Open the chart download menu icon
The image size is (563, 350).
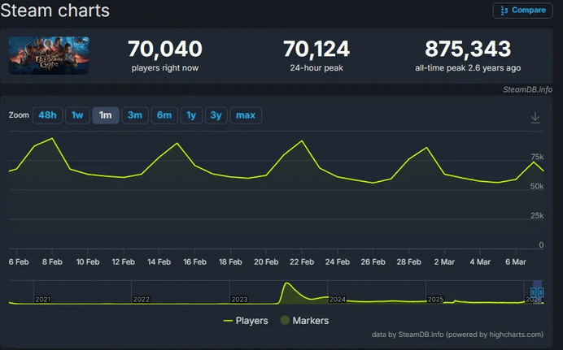pos(535,118)
